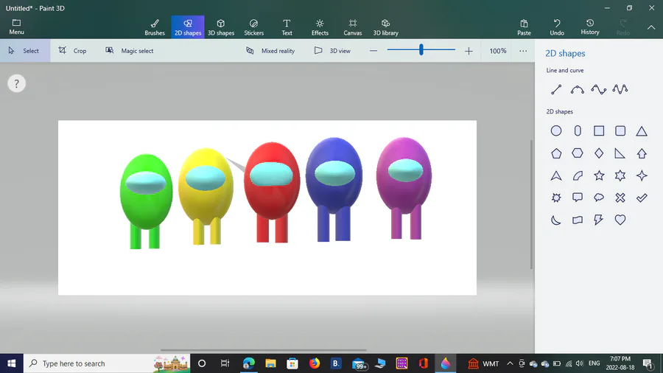663x373 pixels.
Task: Choose the Checkmark shape
Action: pos(642,198)
